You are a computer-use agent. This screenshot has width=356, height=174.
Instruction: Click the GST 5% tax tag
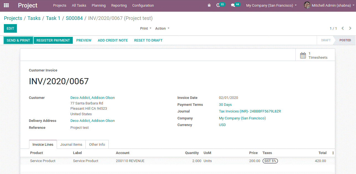pyautogui.click(x=270, y=161)
